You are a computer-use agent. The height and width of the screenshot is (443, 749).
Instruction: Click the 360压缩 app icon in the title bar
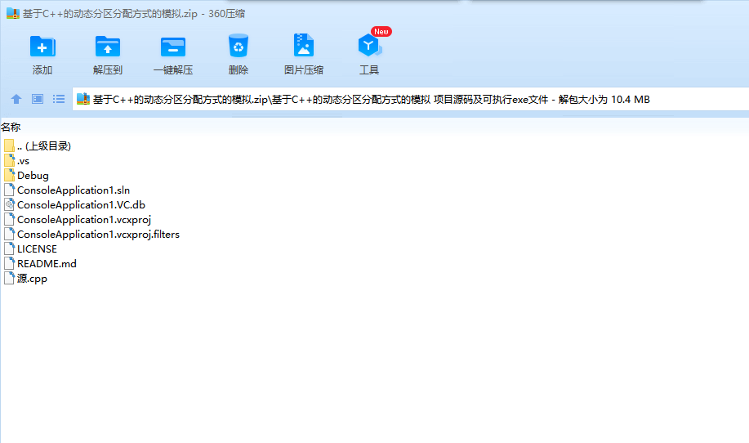[13, 13]
